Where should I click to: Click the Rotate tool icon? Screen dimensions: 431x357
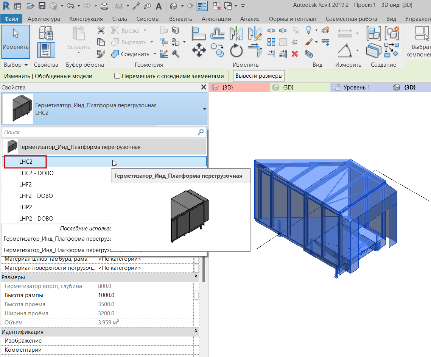coord(237,50)
